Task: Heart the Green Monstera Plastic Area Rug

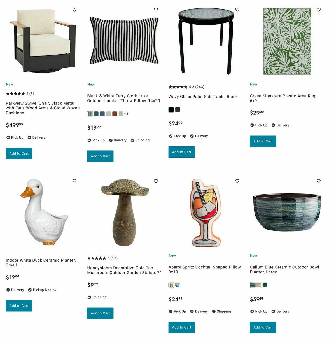Action: [319, 10]
